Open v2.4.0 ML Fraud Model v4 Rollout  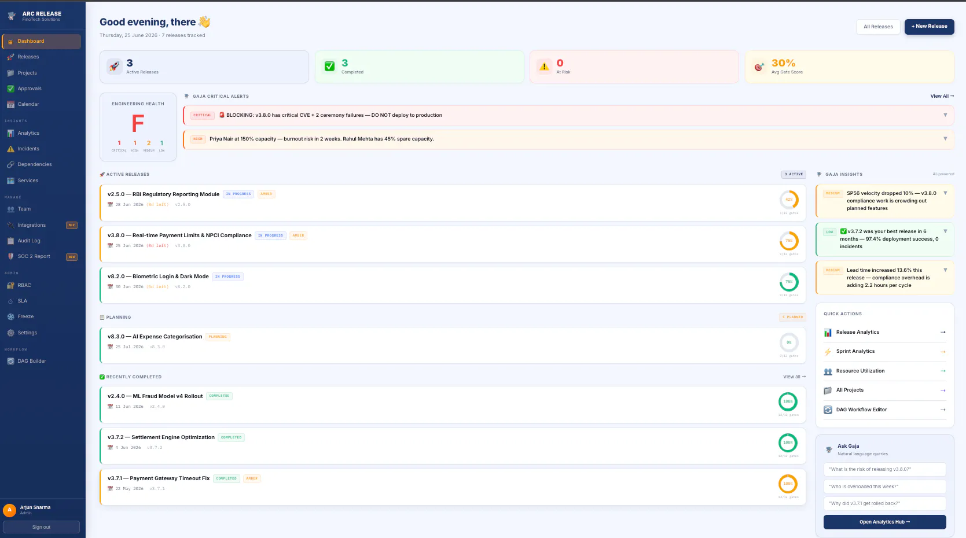(453, 404)
